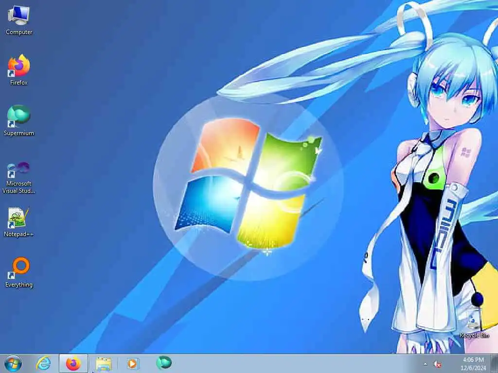Open Windows Explorer from the taskbar
The height and width of the screenshot is (373, 498).
[104, 364]
